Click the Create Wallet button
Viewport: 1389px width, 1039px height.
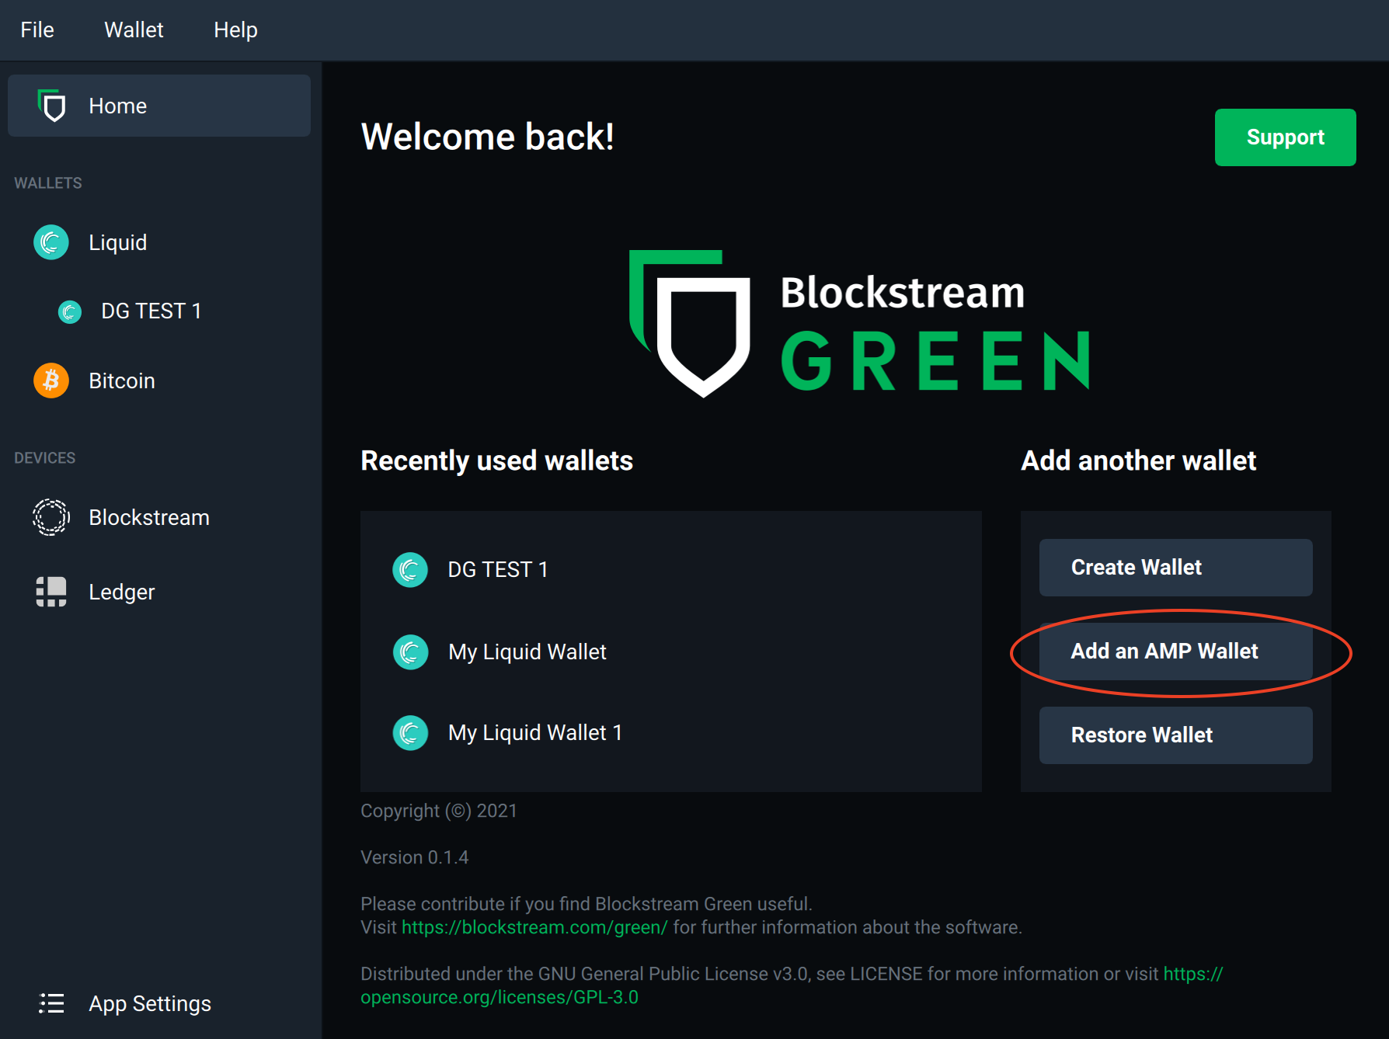tap(1175, 568)
